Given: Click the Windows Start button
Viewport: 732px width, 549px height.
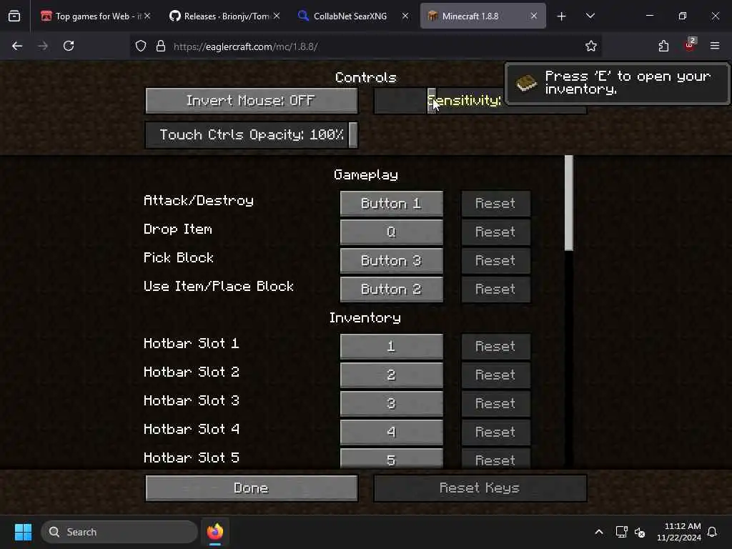Looking at the screenshot, I should pos(23,532).
